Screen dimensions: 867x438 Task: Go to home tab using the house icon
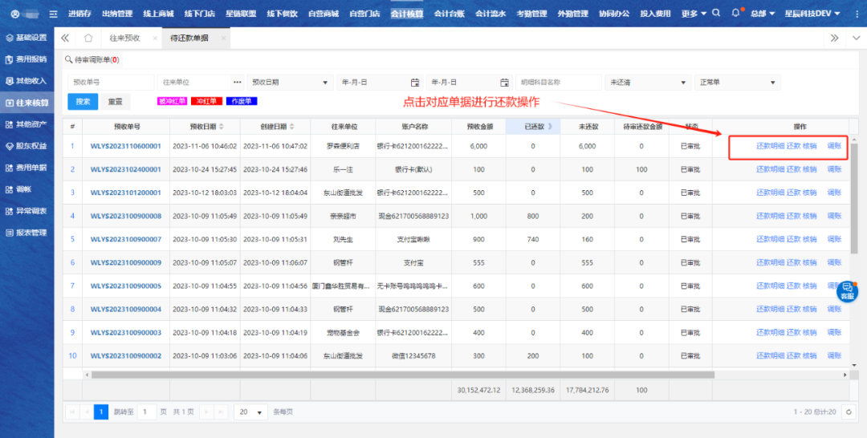[88, 39]
